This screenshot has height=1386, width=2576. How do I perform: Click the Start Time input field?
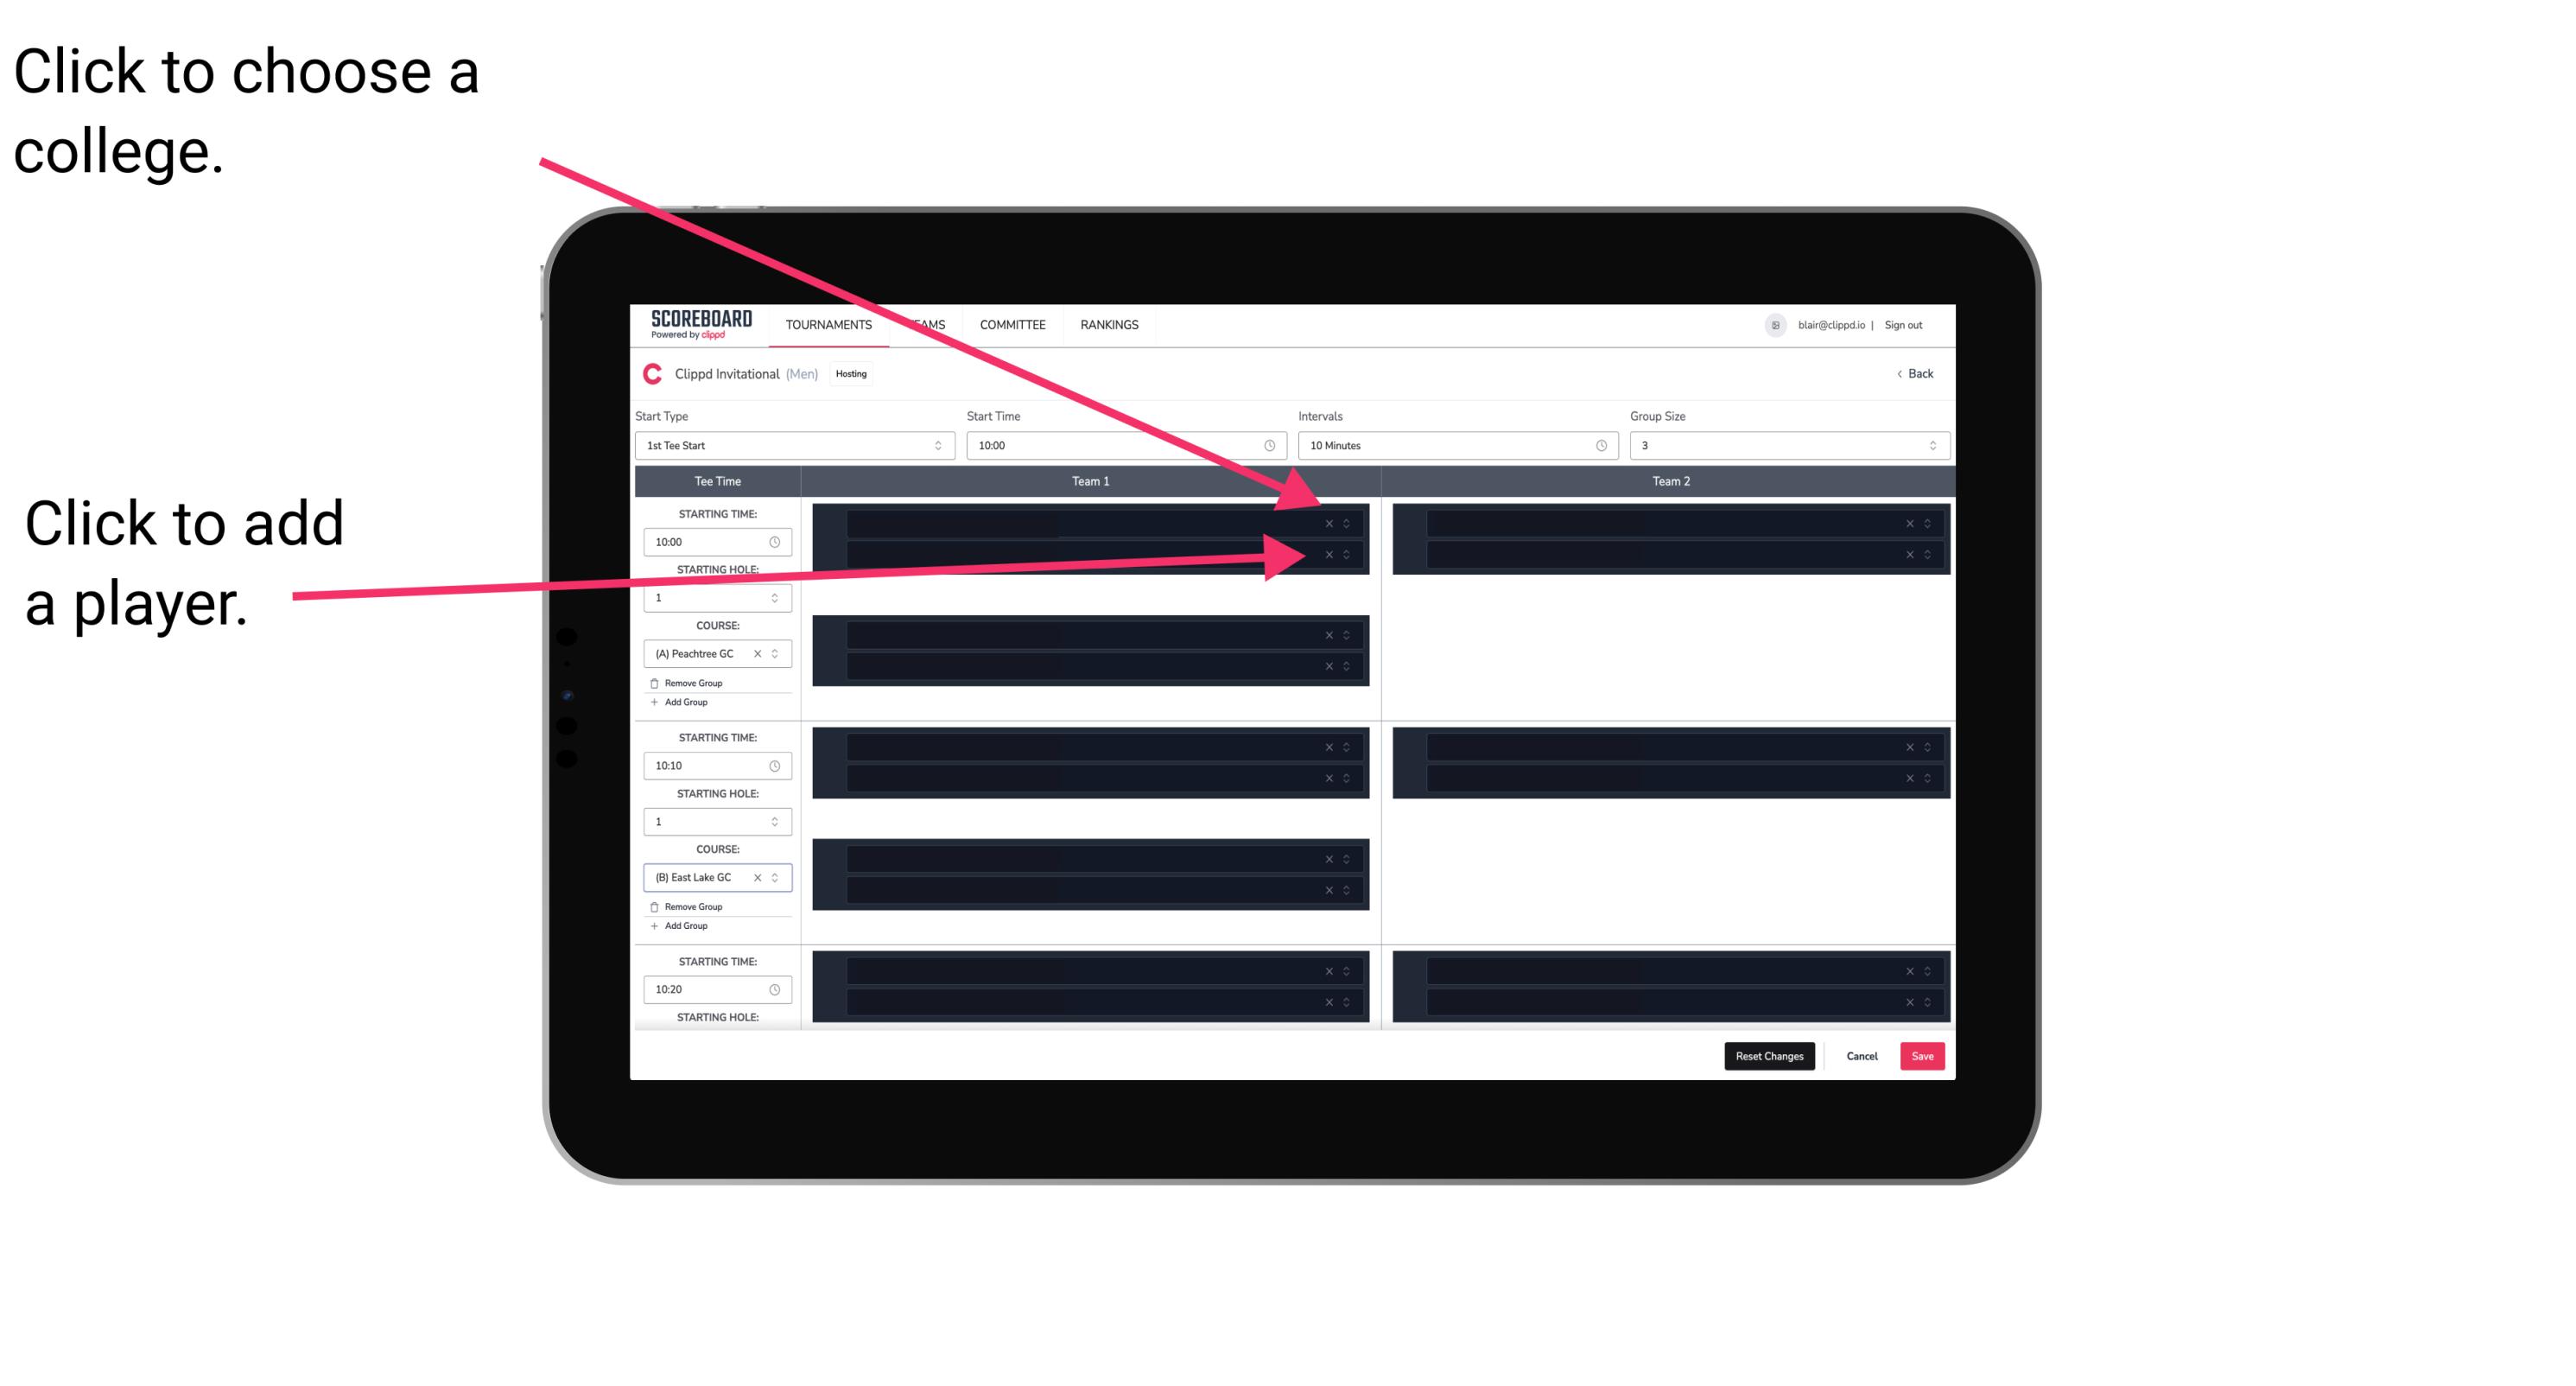click(x=1124, y=448)
